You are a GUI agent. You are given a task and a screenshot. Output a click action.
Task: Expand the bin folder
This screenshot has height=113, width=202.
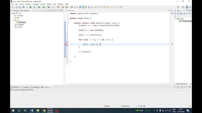click(x=14, y=18)
